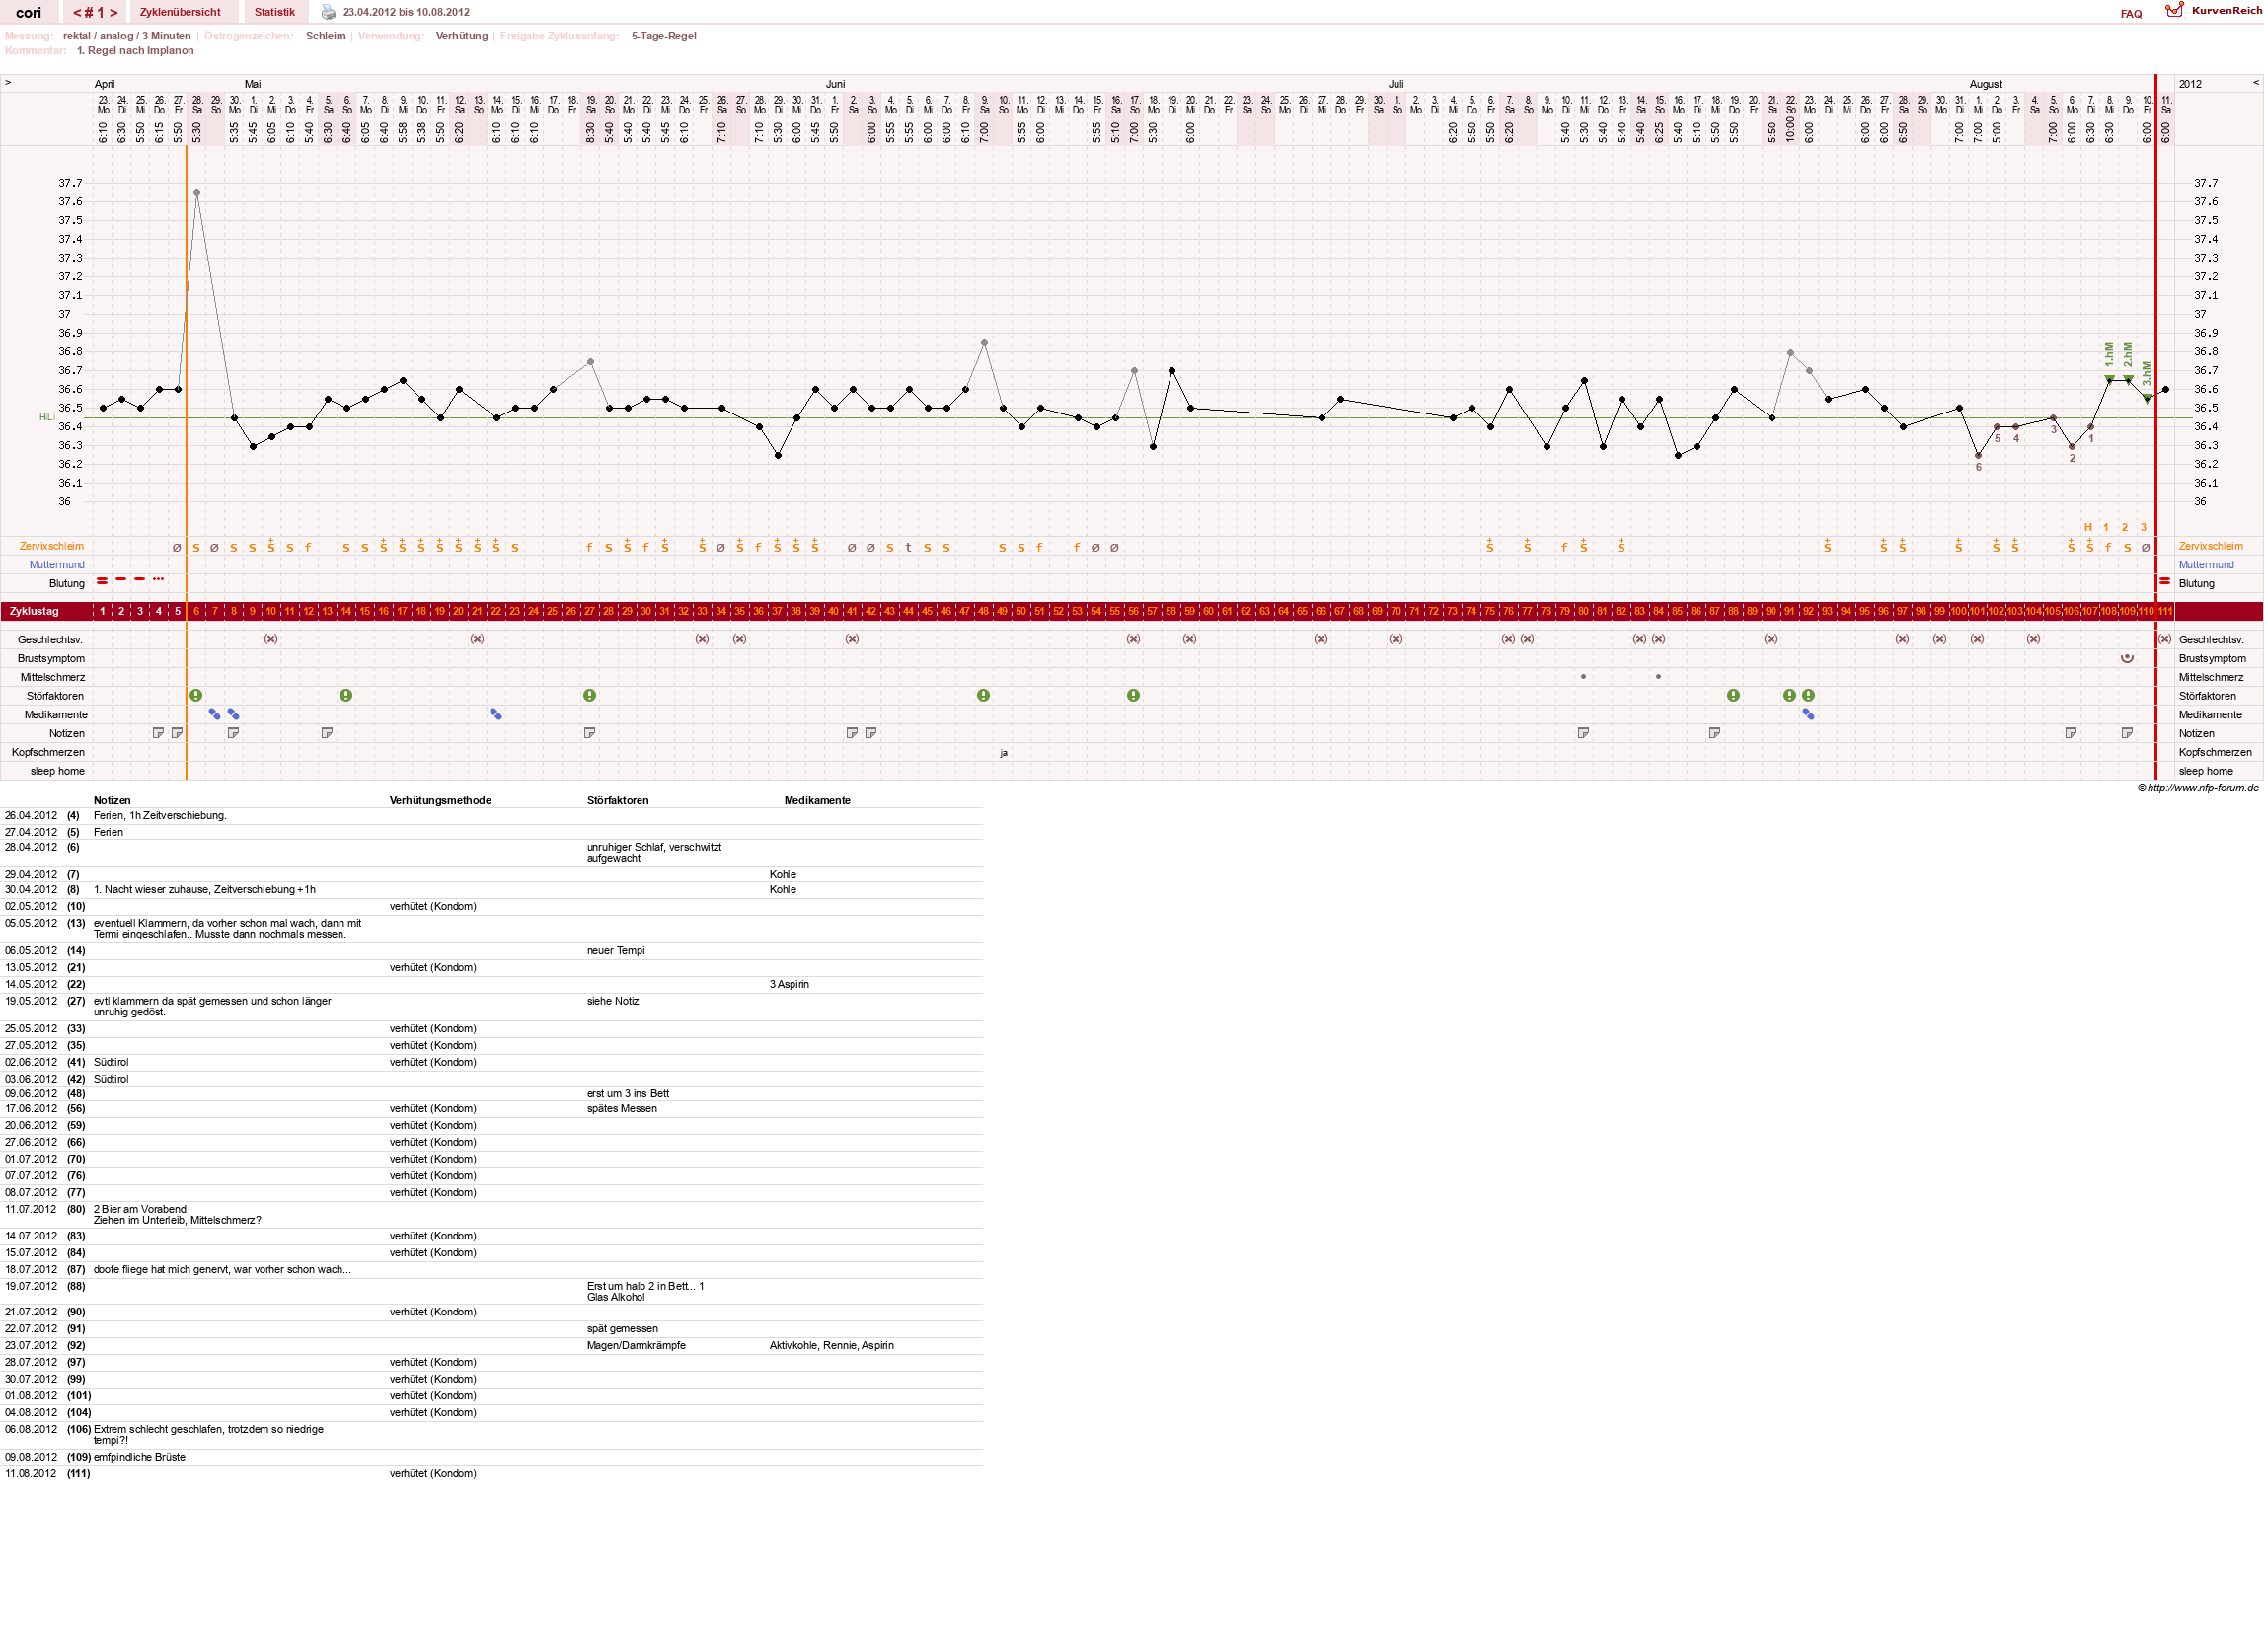The width and height of the screenshot is (2264, 1652).
Task: Click the orange Zervixschleim label on the left
Action: (52, 546)
